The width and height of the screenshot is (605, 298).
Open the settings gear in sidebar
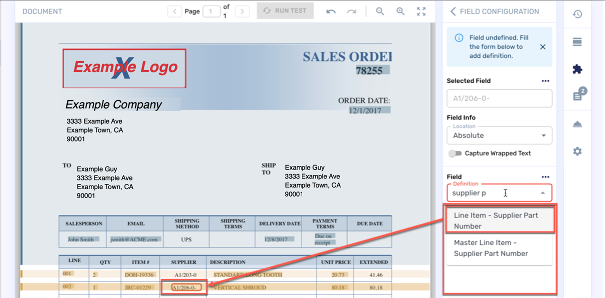coord(577,151)
